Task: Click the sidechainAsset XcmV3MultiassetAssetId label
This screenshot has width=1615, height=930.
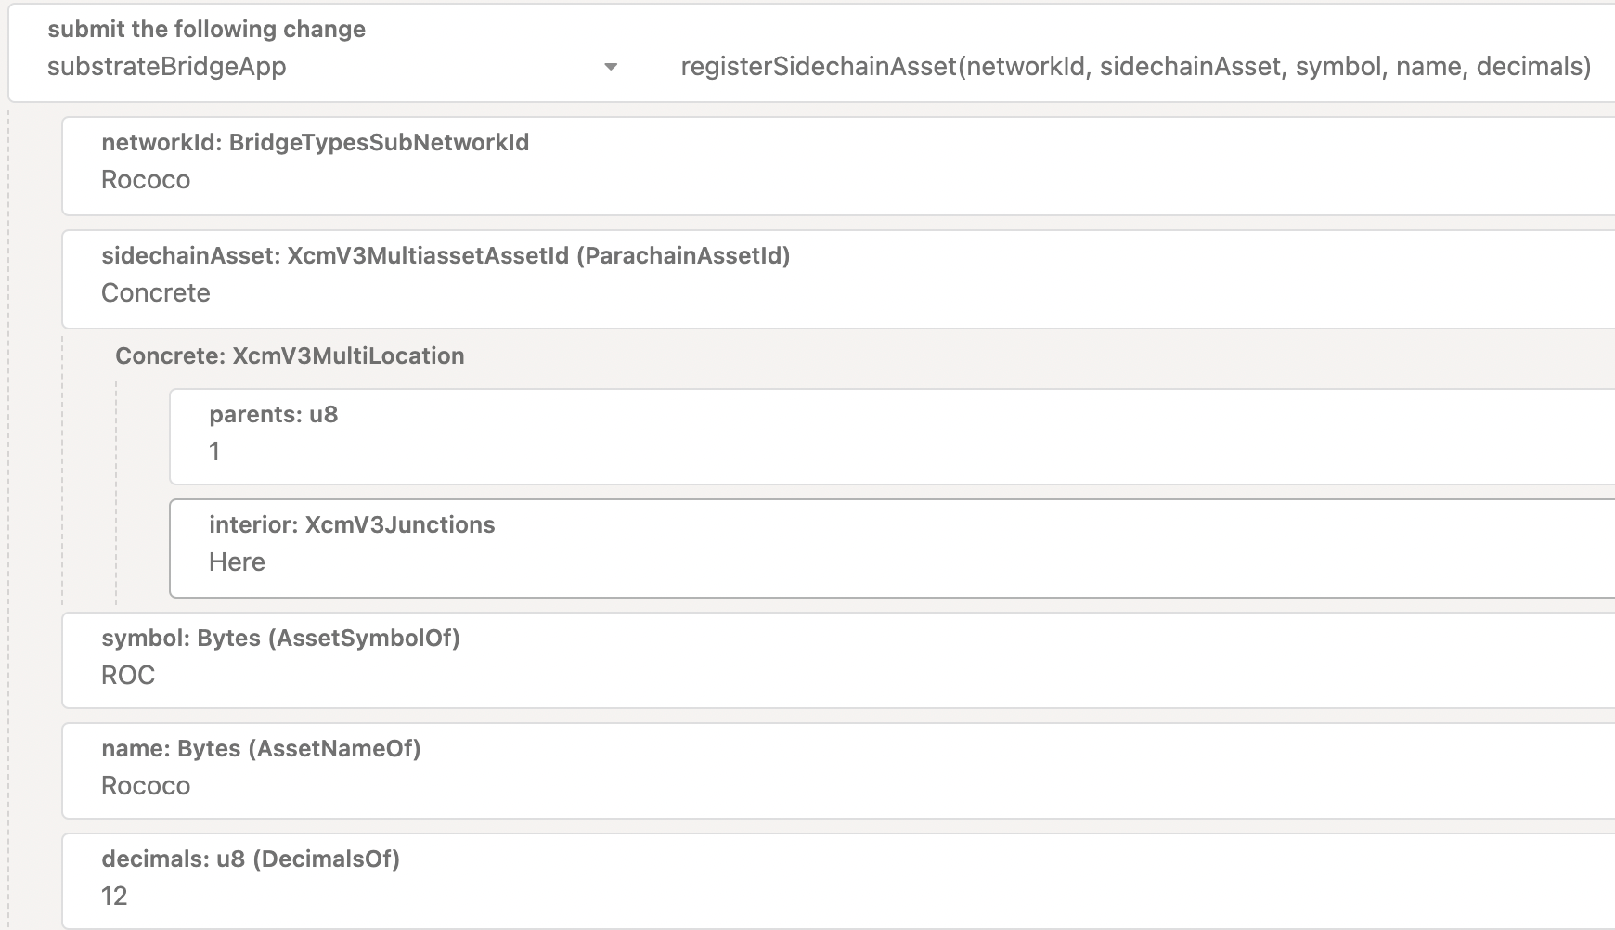Action: (x=446, y=256)
